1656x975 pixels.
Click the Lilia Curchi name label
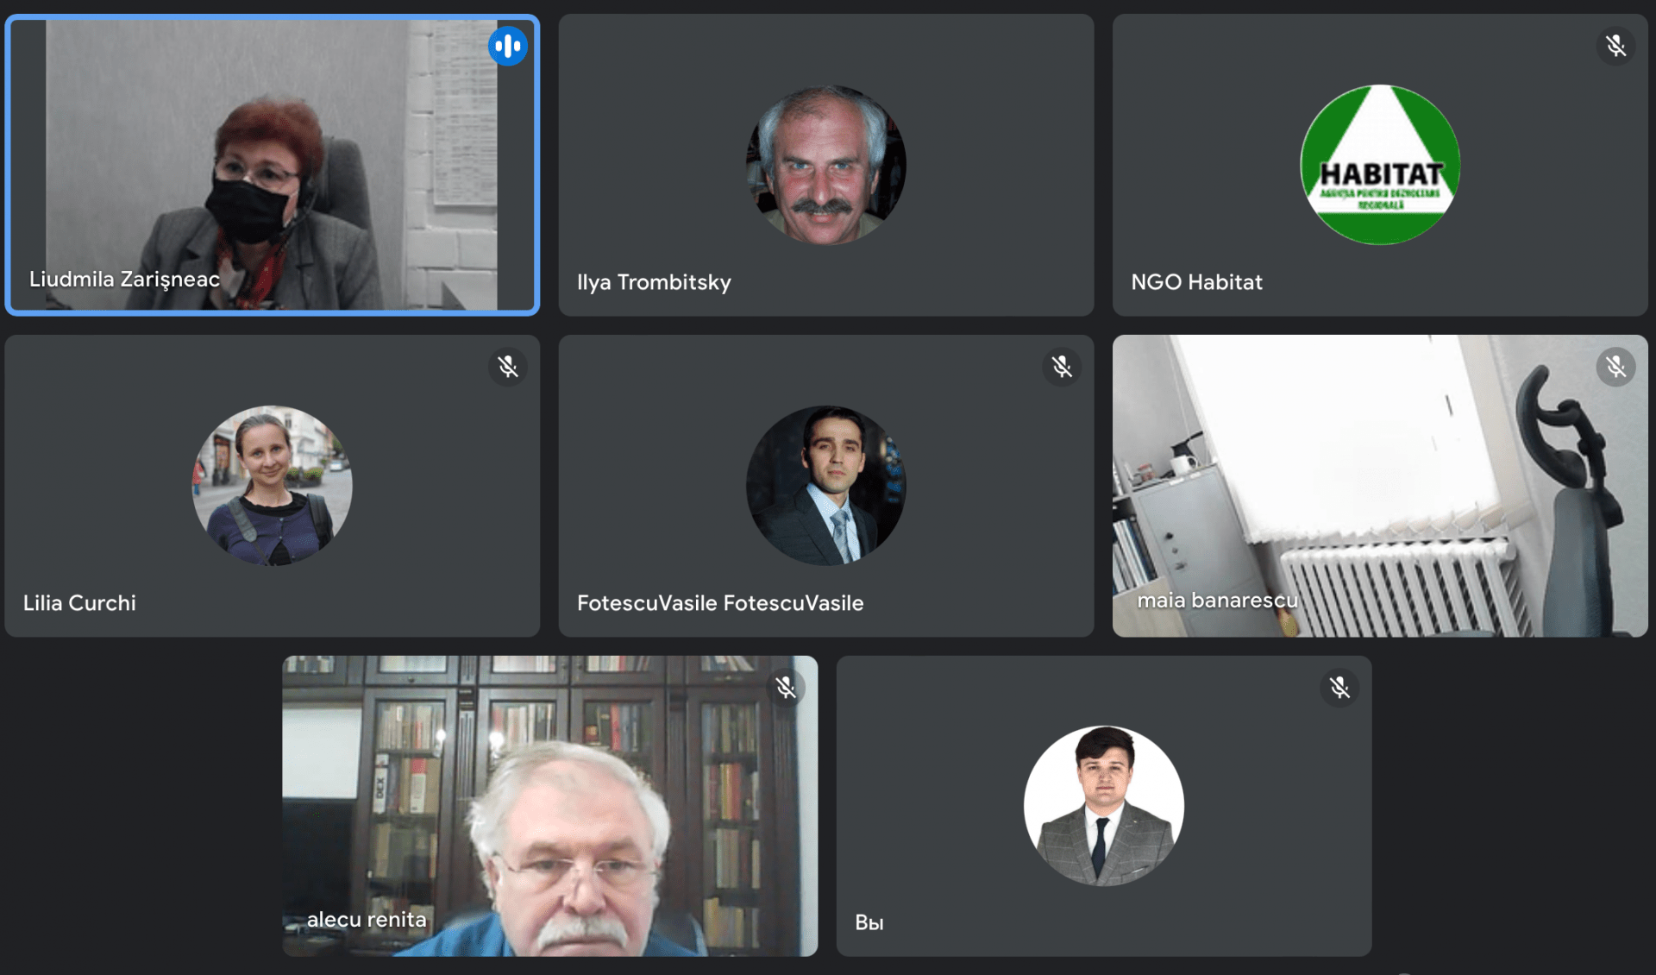(x=79, y=603)
